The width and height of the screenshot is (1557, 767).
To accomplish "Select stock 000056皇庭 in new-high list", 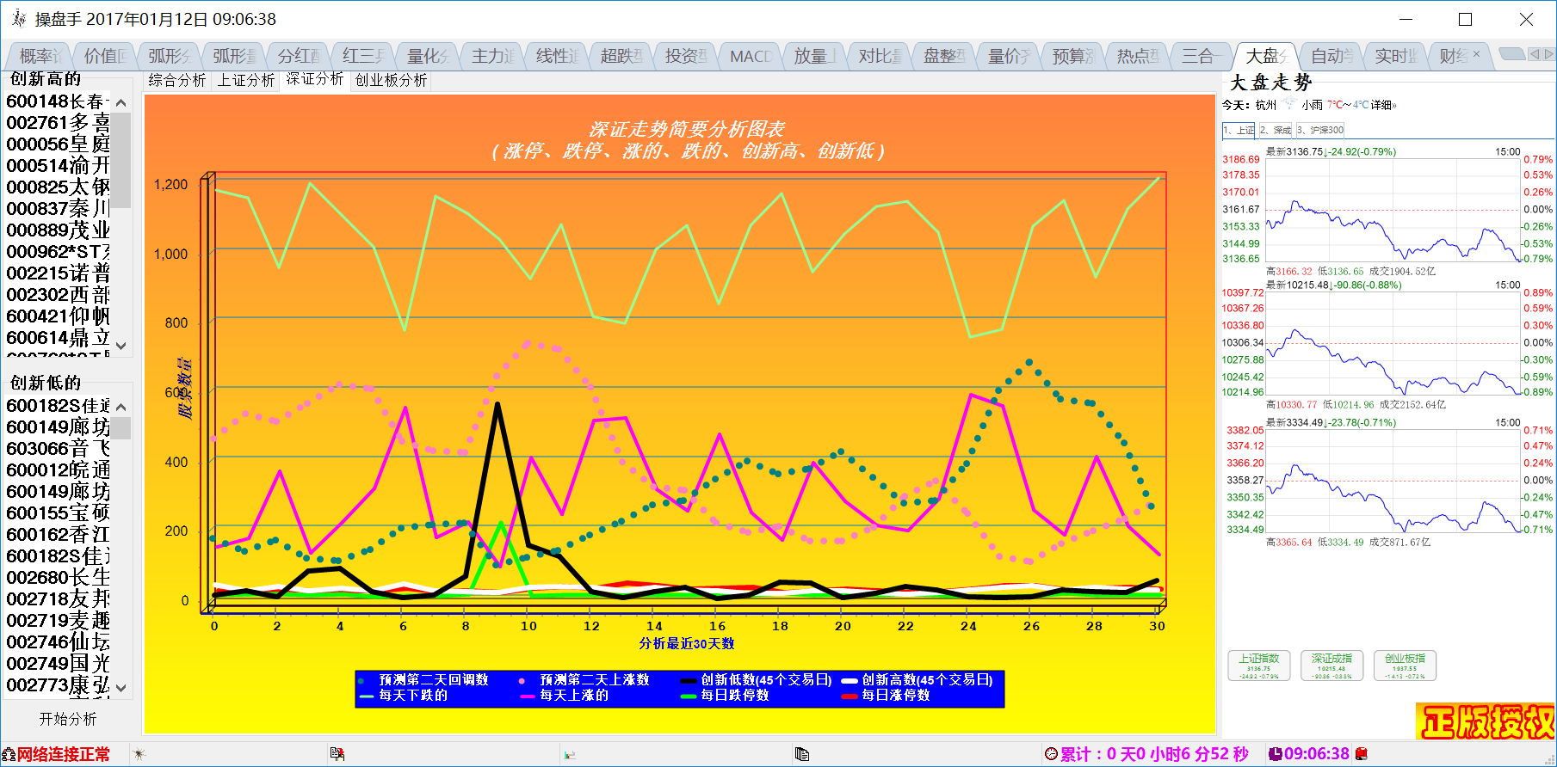I will pyautogui.click(x=58, y=144).
